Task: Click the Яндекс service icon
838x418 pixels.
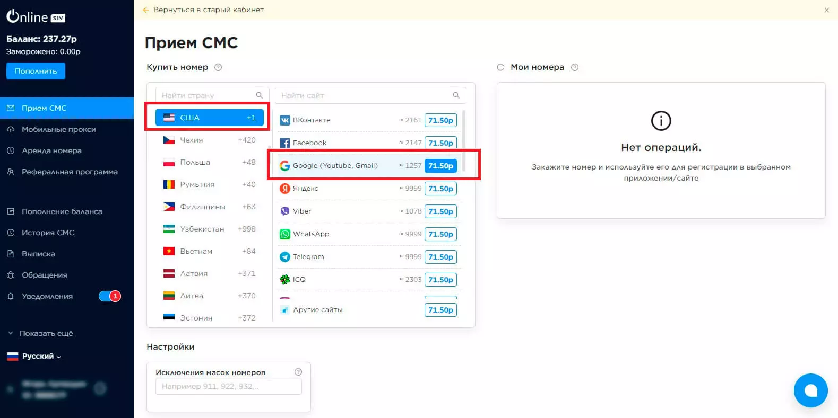Action: [x=285, y=189]
